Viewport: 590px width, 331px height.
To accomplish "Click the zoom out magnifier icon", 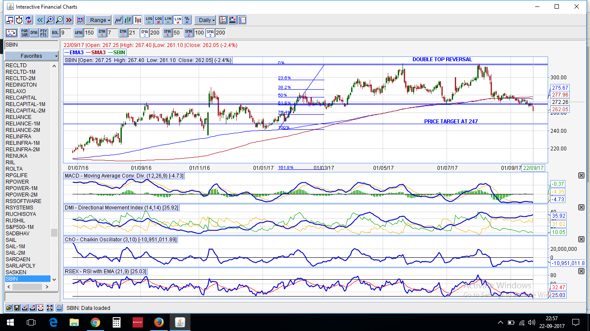I will click(x=59, y=20).
